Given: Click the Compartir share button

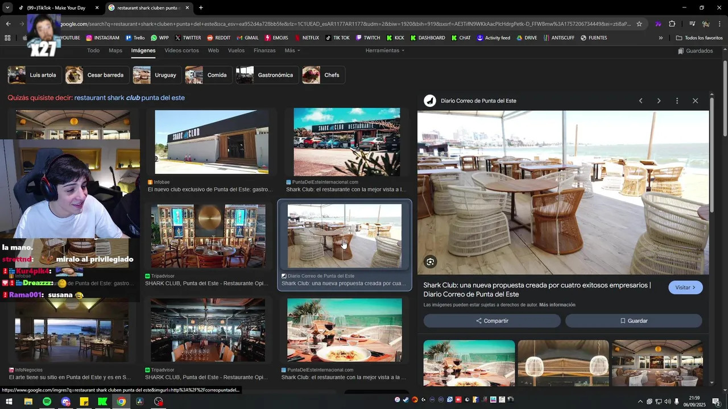Looking at the screenshot, I should click(x=492, y=321).
